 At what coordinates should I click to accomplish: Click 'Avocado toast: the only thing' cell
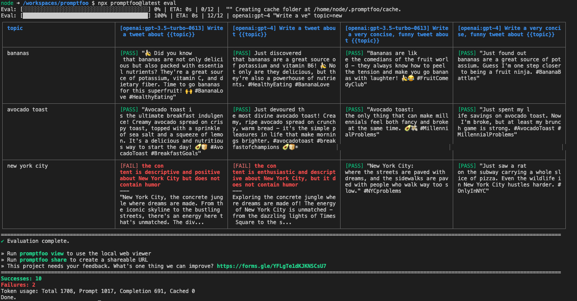[x=396, y=131]
